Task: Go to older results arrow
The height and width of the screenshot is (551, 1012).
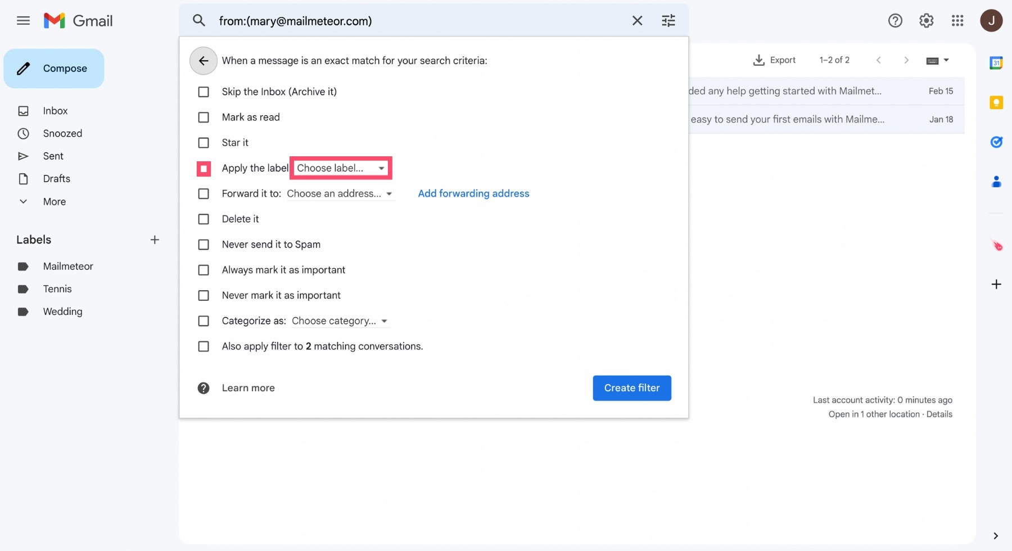Action: click(x=906, y=60)
